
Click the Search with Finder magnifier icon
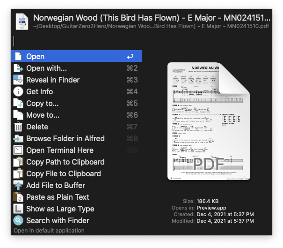[x=18, y=220]
